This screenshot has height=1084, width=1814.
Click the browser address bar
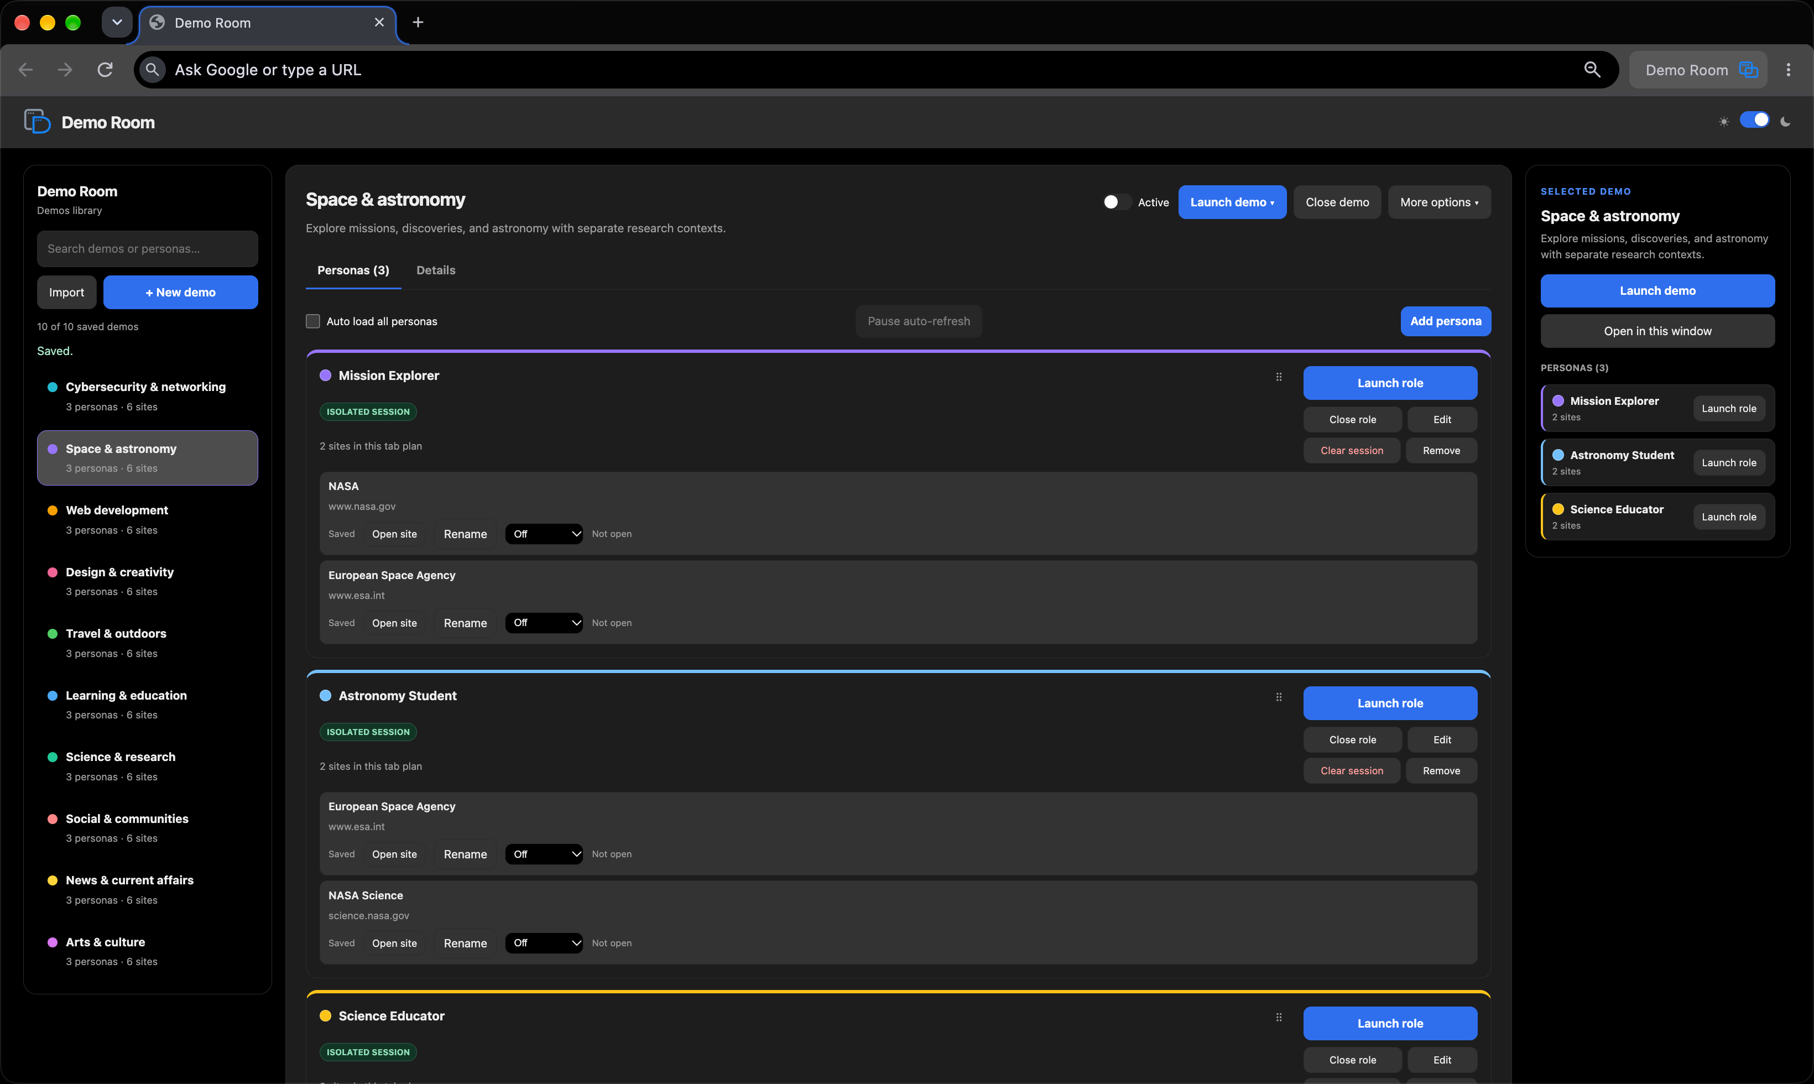coord(875,69)
